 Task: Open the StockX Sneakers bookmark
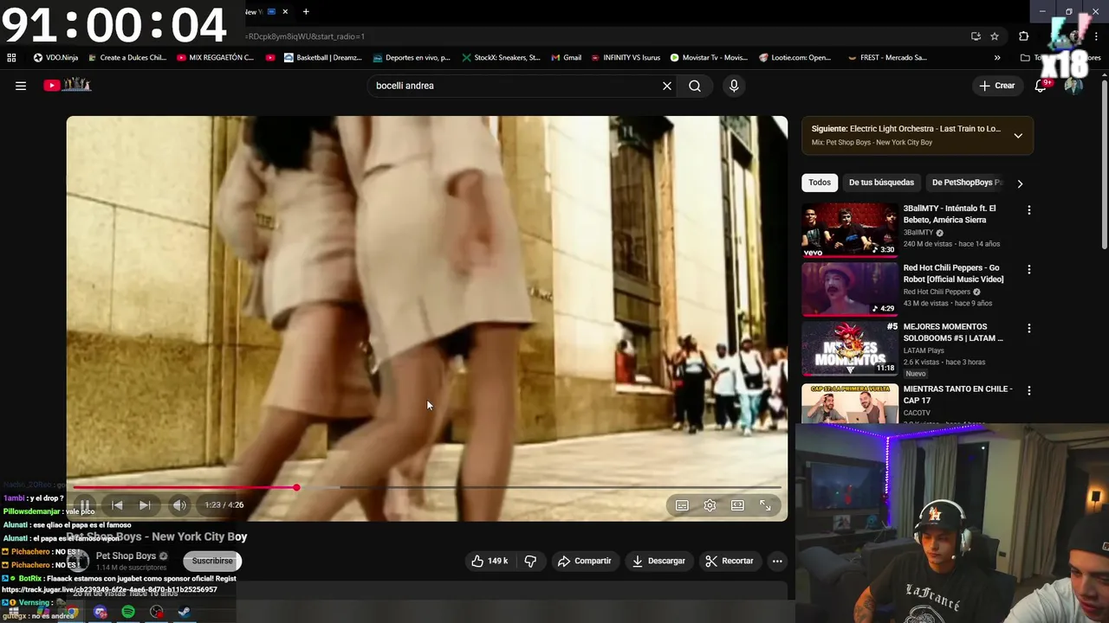pyautogui.click(x=501, y=58)
